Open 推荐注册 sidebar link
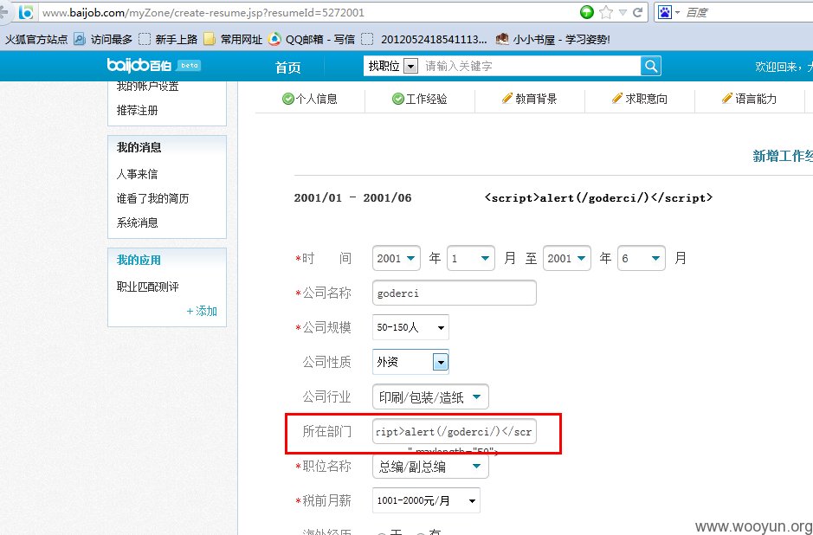Viewport: 813px width, 535px height. coord(138,110)
